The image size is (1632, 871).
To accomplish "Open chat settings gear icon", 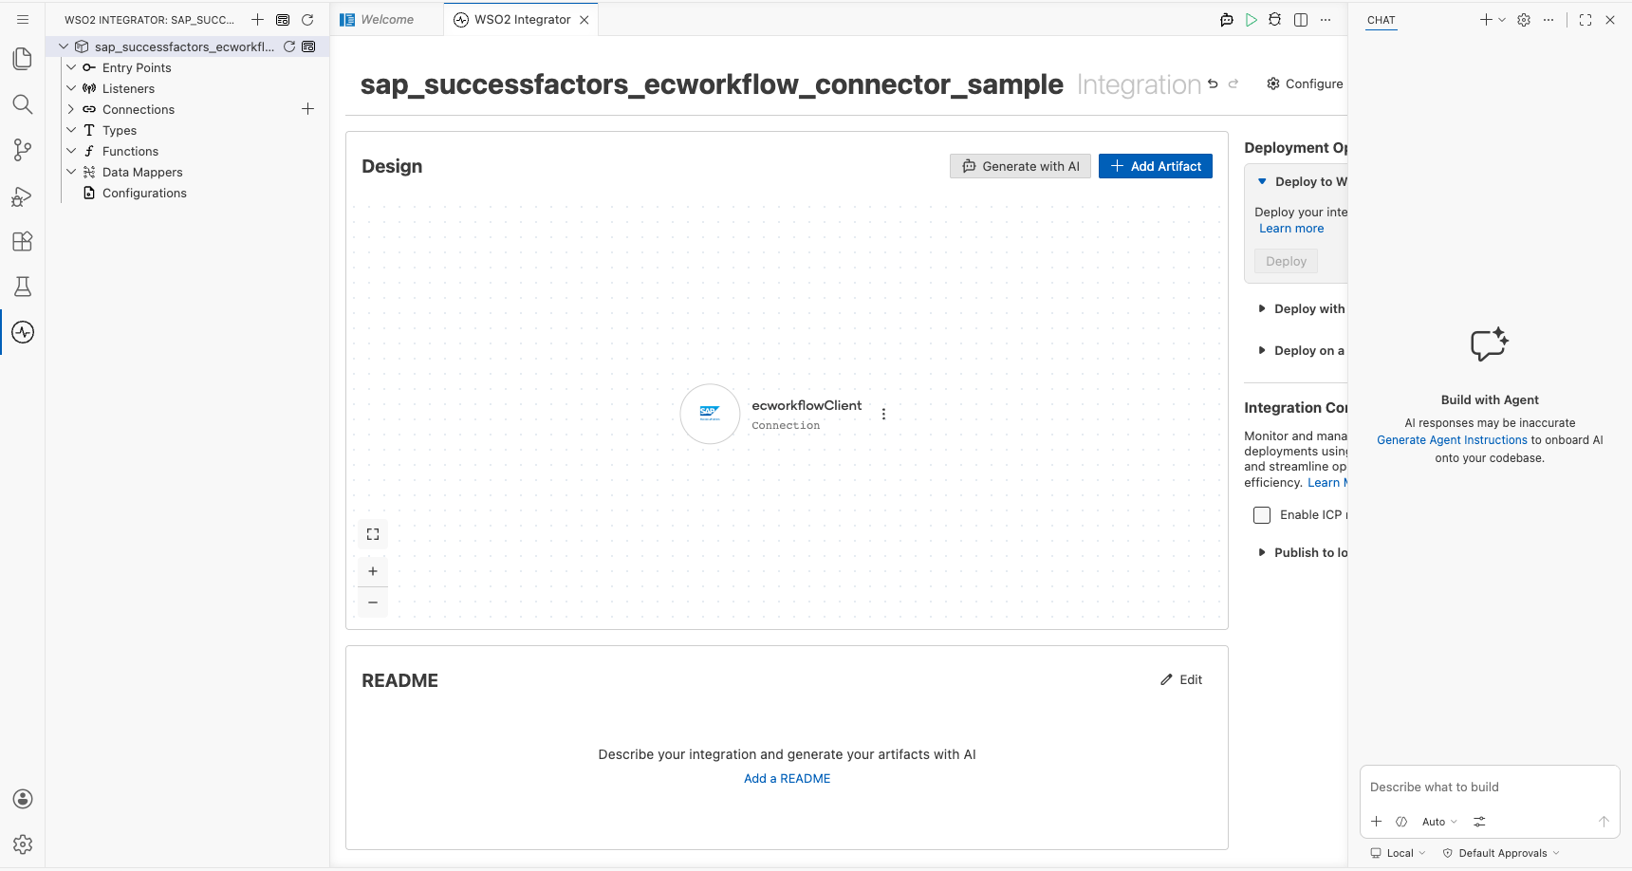I will tap(1524, 20).
